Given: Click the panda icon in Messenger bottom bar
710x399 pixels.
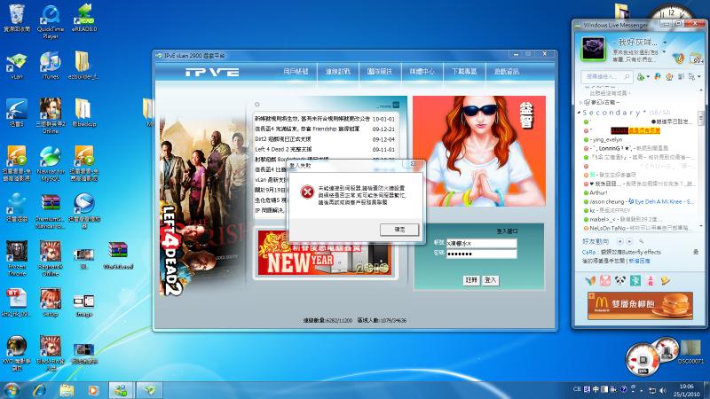Looking at the screenshot, I should pos(619,280).
